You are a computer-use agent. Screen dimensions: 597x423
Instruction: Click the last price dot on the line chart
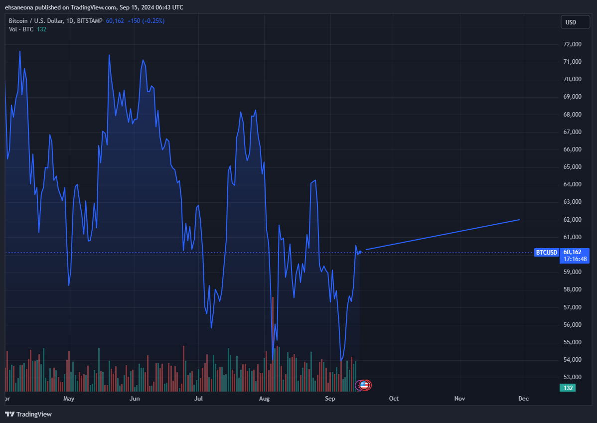click(360, 252)
